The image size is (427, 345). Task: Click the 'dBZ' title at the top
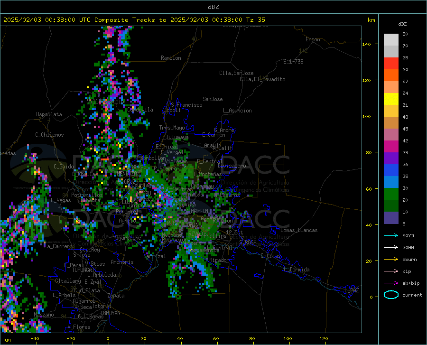click(x=213, y=7)
